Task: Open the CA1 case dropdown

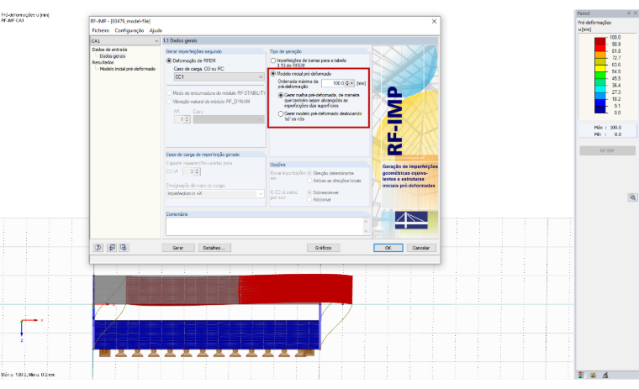Action: tap(125, 40)
